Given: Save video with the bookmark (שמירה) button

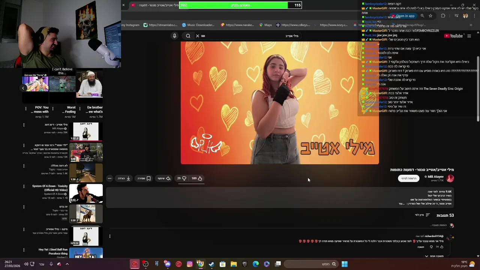Looking at the screenshot, I should point(144,178).
